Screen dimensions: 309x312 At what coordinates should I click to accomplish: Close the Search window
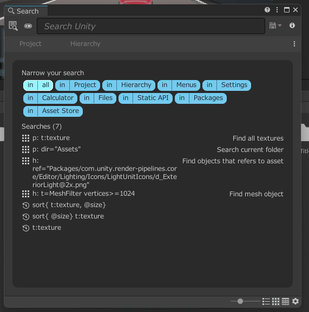[x=295, y=10]
